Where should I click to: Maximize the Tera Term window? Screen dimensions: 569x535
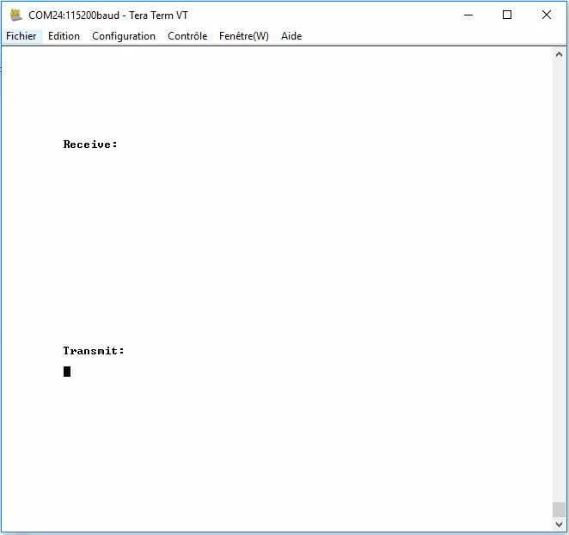tap(507, 15)
